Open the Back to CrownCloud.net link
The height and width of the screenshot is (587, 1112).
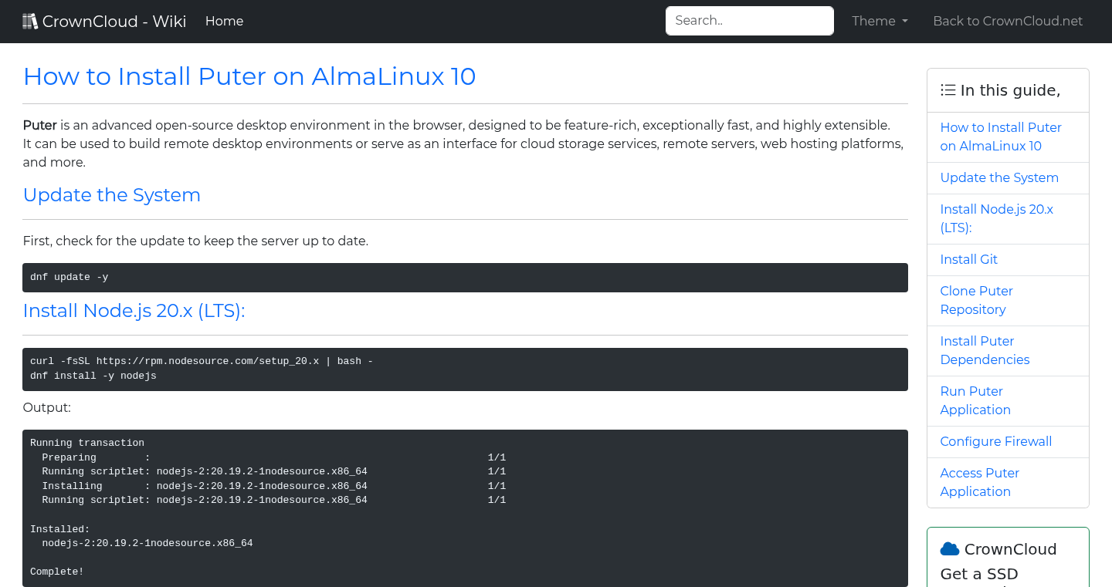1008,21
